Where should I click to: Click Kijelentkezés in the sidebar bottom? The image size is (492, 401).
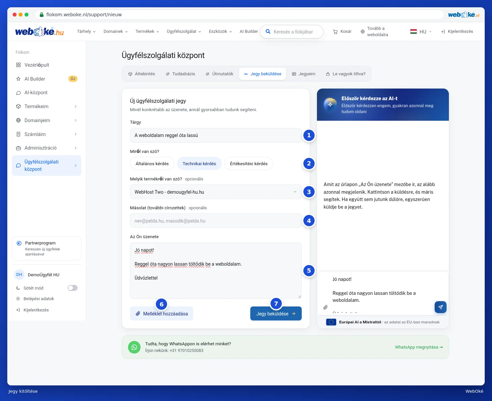click(x=32, y=310)
